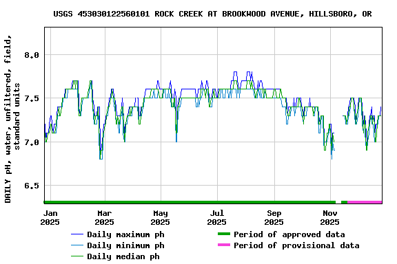Click the 6.5 y-axis tick label
The image size is (397, 264).
(32, 186)
